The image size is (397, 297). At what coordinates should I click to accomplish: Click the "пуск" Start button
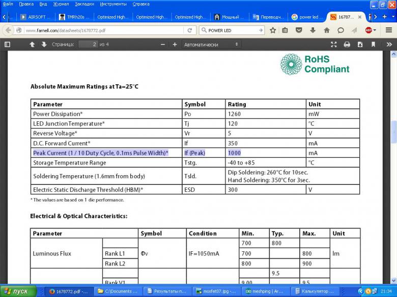[18, 291]
